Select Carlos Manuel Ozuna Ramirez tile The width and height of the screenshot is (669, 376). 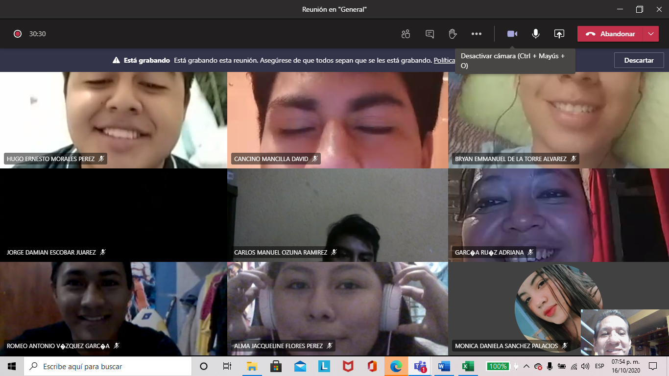337,215
